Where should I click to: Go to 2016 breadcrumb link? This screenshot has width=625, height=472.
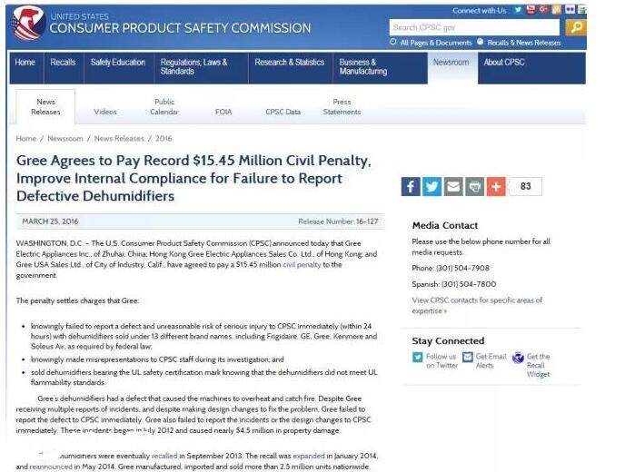click(164, 139)
